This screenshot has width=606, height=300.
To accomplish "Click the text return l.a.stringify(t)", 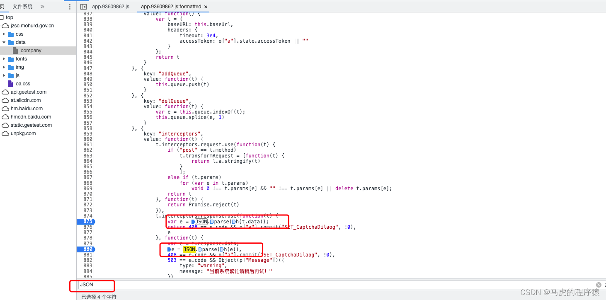I will pos(226,161).
